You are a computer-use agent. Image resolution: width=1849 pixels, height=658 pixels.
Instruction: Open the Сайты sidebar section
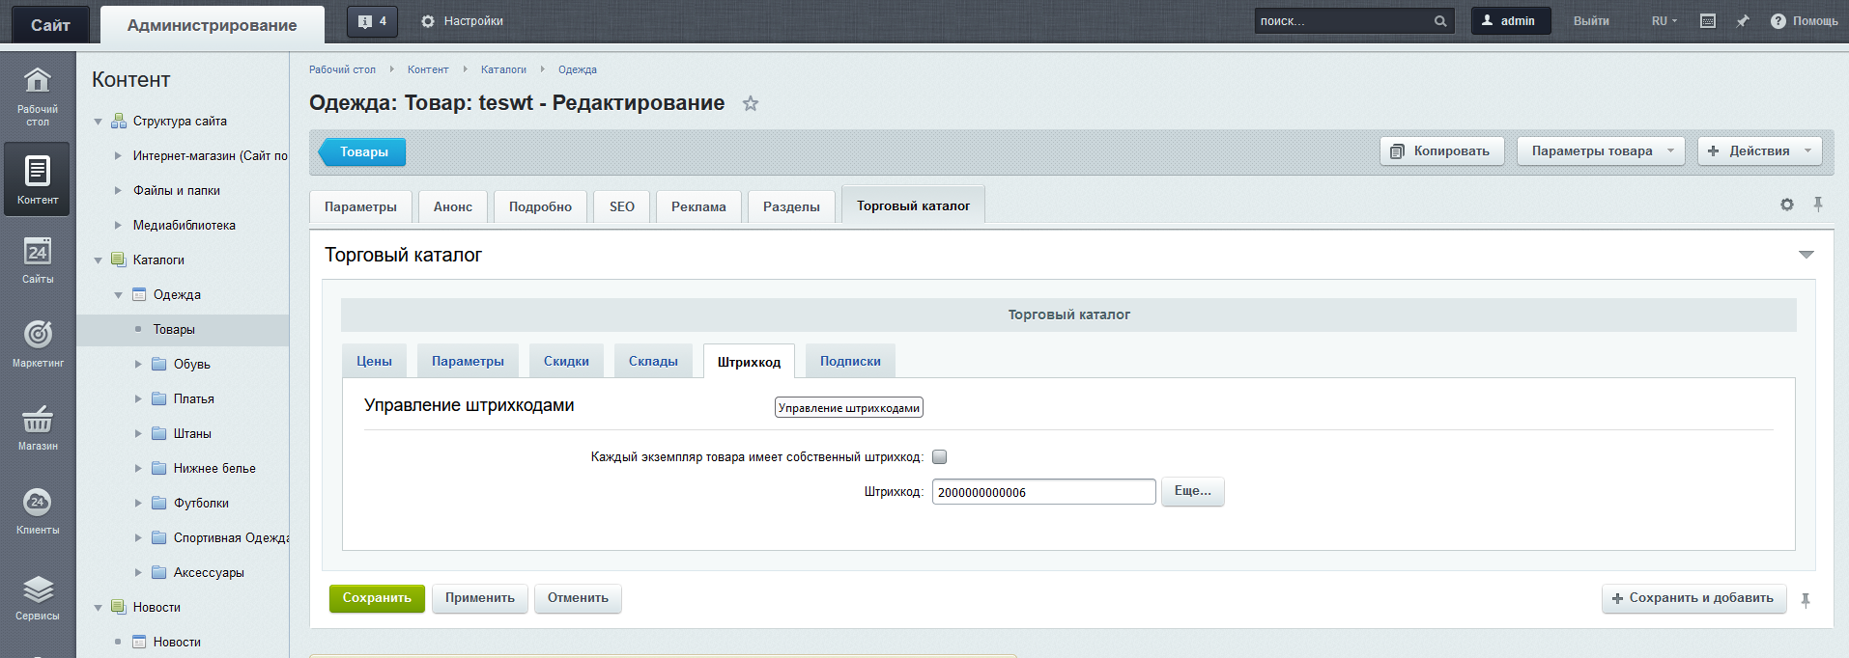coord(38,260)
